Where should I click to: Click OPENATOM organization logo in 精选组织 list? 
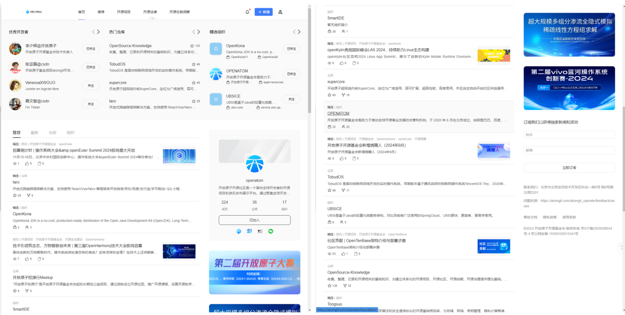click(216, 74)
